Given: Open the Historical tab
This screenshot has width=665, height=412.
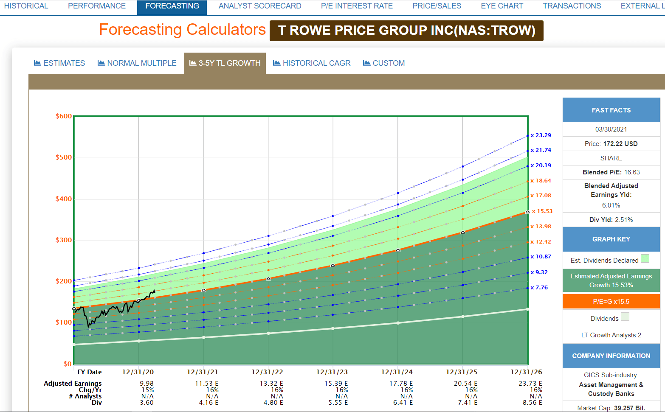Looking at the screenshot, I should coord(26,6).
